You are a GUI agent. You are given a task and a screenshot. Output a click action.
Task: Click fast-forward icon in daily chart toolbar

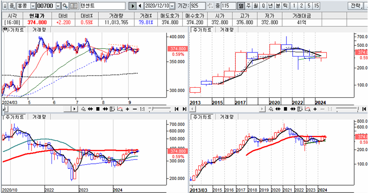(105, 109)
